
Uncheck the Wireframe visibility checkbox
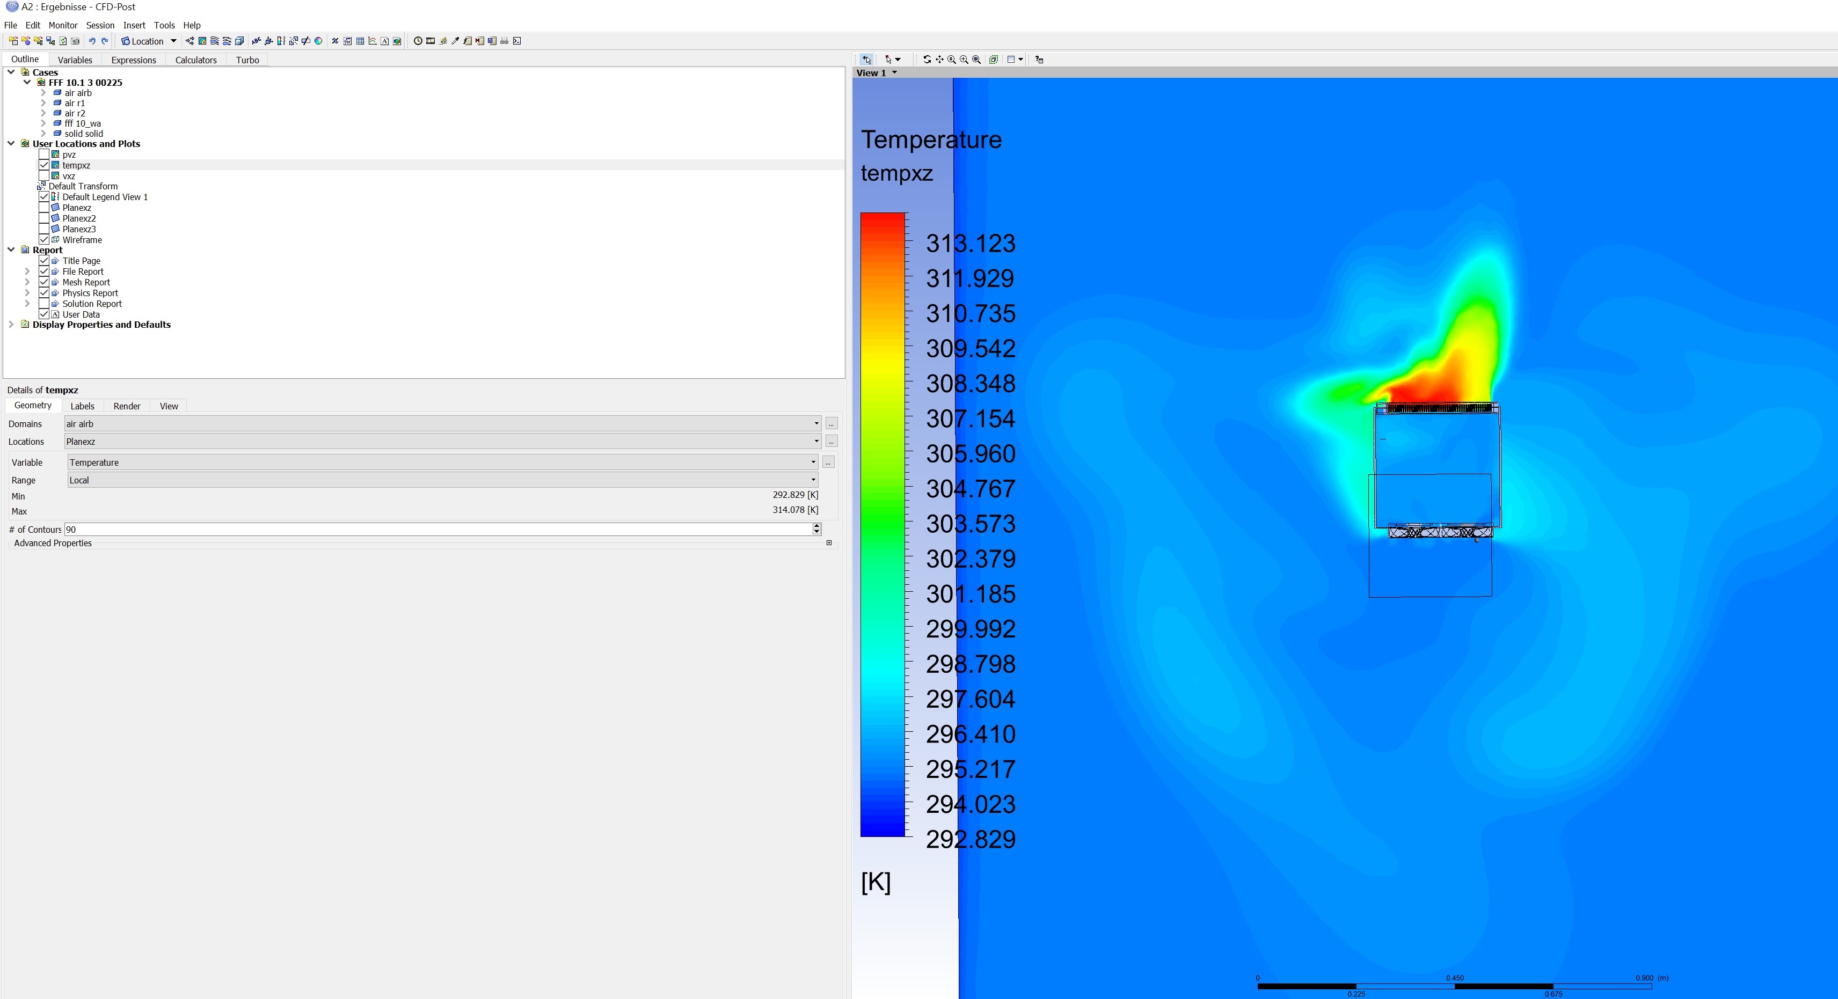pos(44,240)
